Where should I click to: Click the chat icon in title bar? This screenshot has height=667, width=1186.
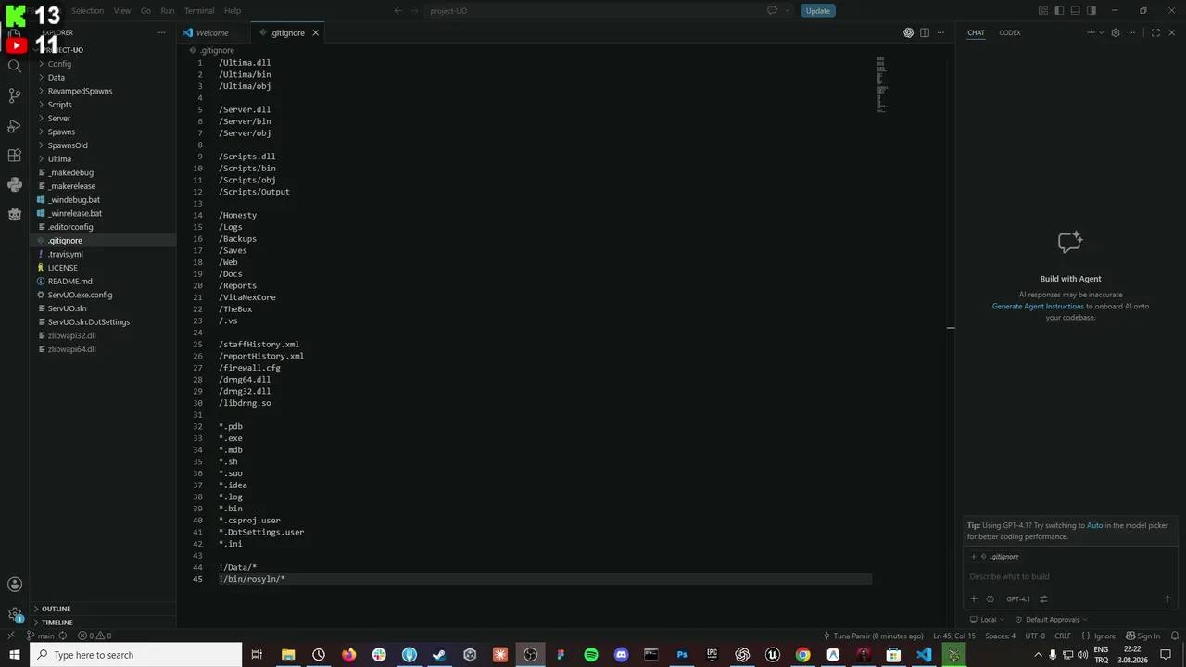772,11
